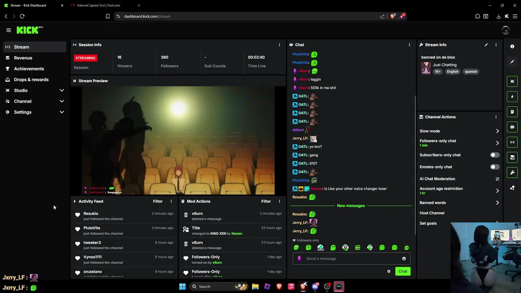Open Activity Feed options menu
Image resolution: width=521 pixels, height=293 pixels.
(x=171, y=201)
